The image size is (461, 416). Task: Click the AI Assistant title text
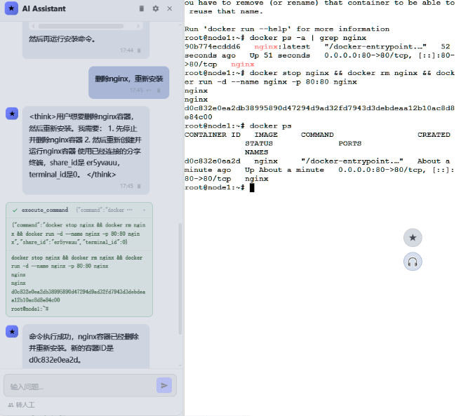pyautogui.click(x=44, y=8)
